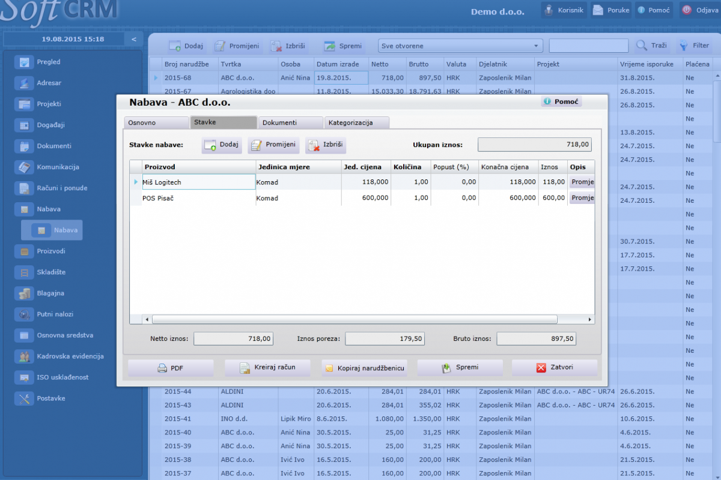Open the Adresar sidebar icon

[24, 83]
